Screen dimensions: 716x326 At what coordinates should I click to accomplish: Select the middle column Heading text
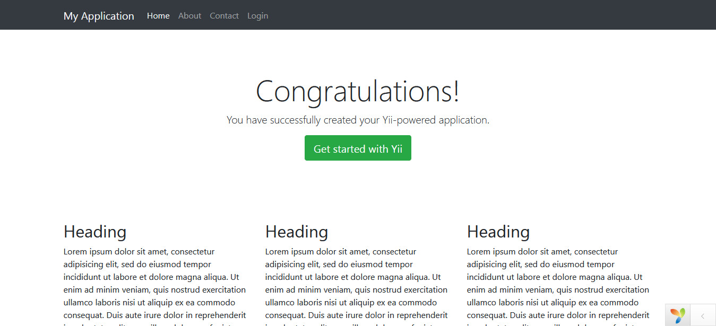tap(297, 232)
